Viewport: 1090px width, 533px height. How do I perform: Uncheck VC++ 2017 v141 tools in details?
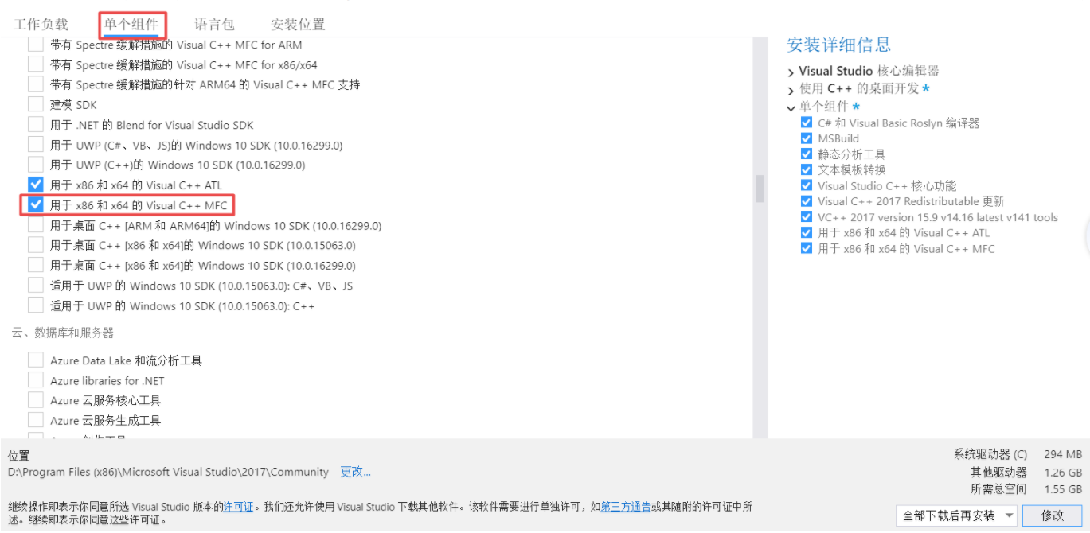click(807, 217)
